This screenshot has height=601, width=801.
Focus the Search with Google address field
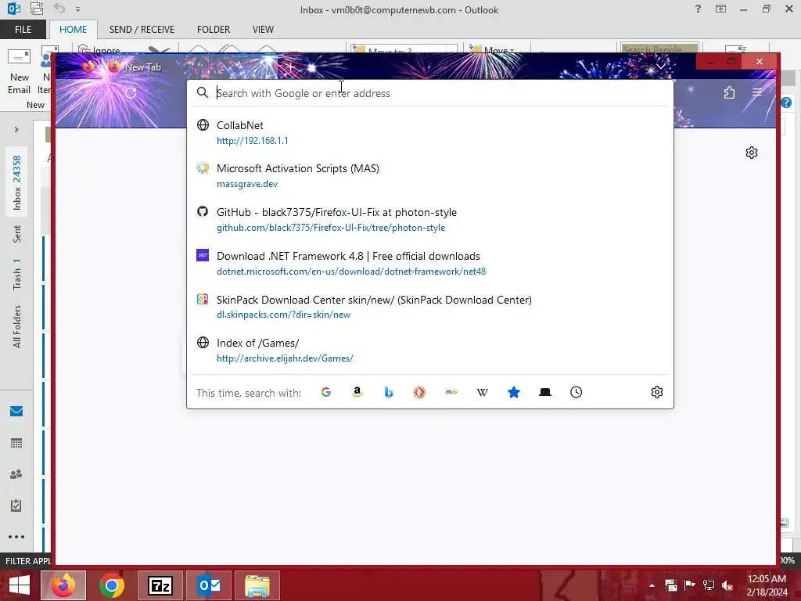(x=430, y=93)
